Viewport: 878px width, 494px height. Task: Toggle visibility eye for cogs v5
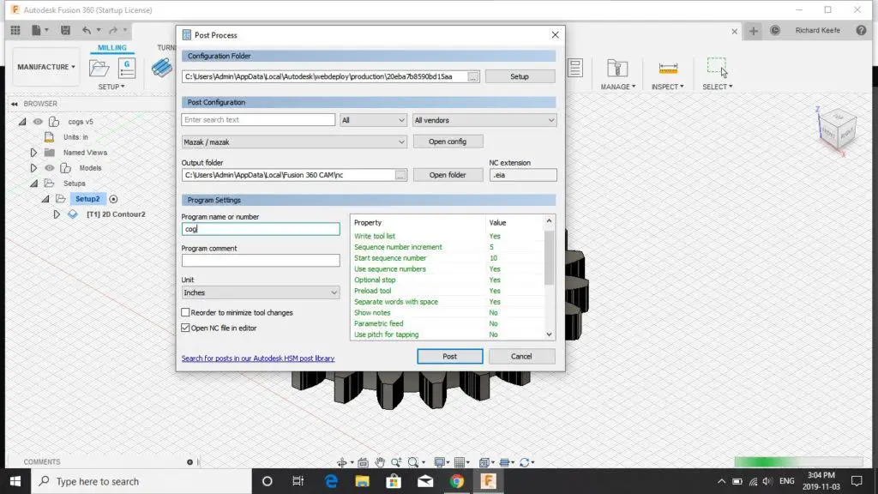[38, 122]
